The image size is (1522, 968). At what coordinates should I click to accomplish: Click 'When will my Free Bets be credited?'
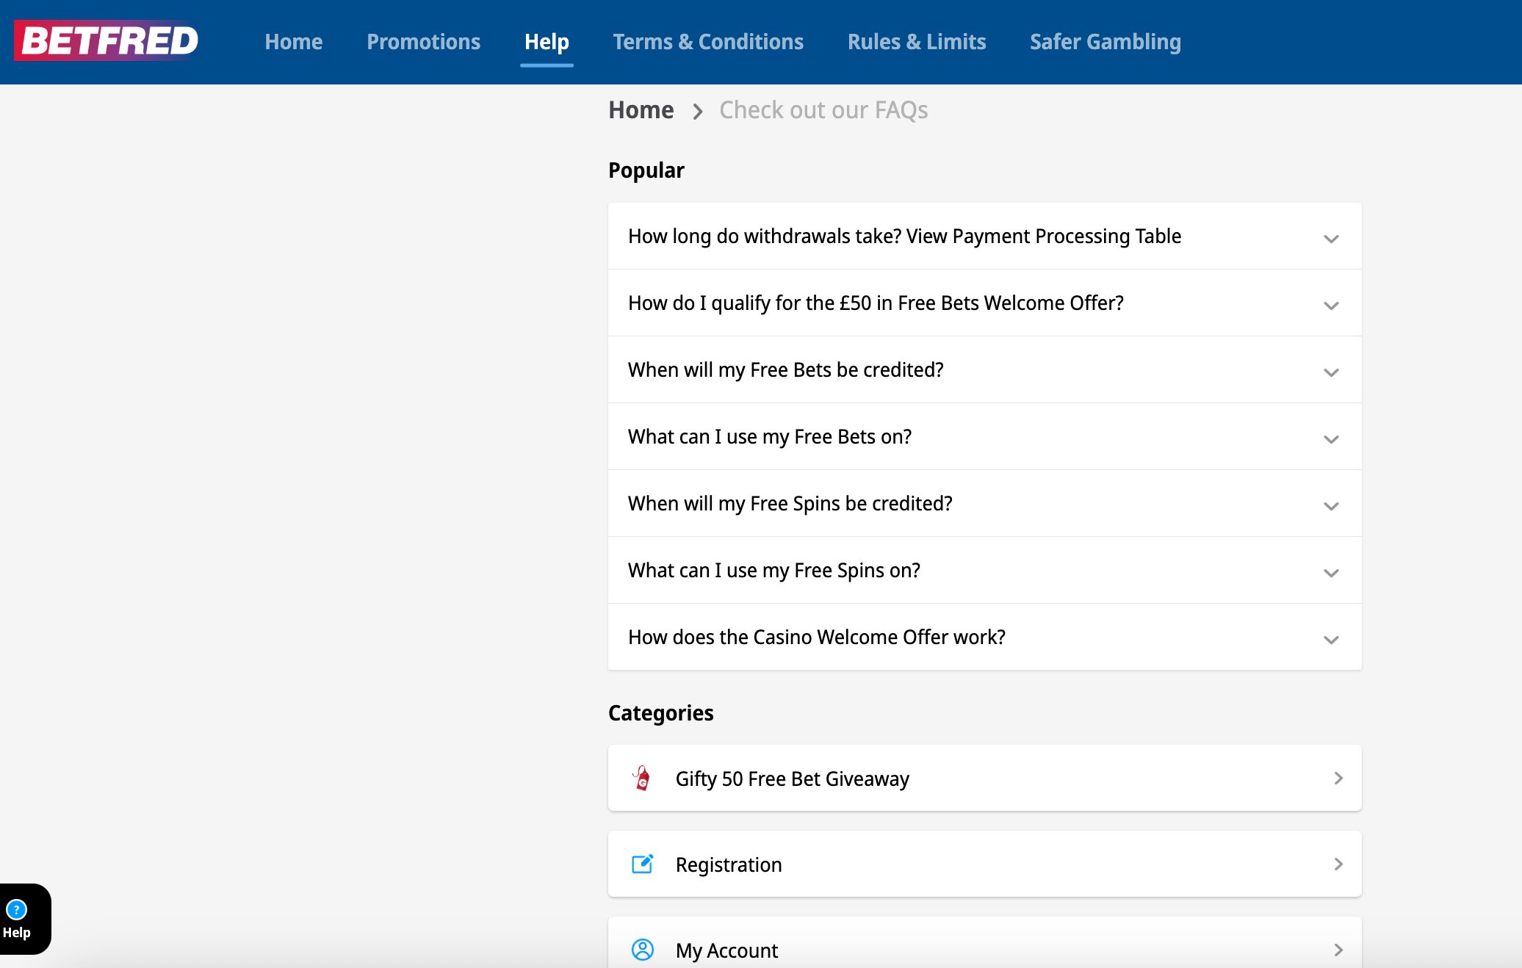tap(786, 370)
